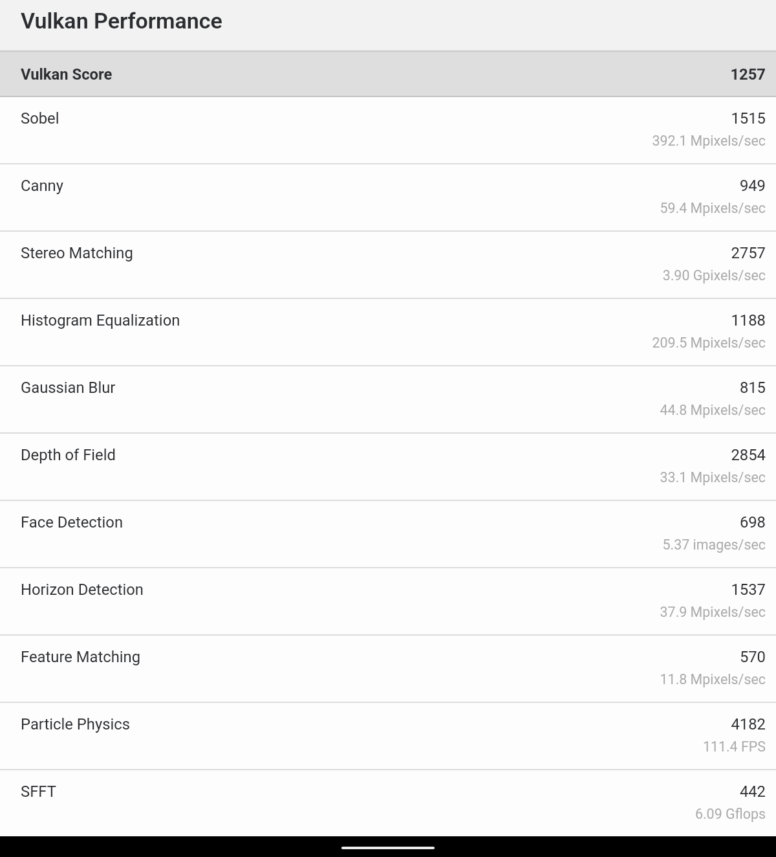Image resolution: width=776 pixels, height=857 pixels.
Task: Click the Particle Physics label
Action: pyautogui.click(x=75, y=724)
